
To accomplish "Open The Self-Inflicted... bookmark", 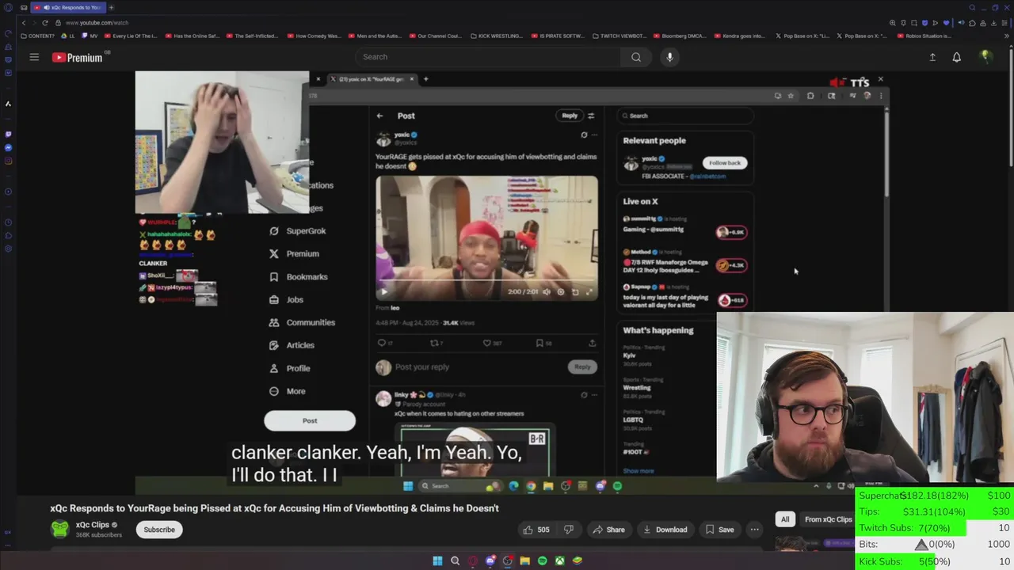I will click(253, 36).
